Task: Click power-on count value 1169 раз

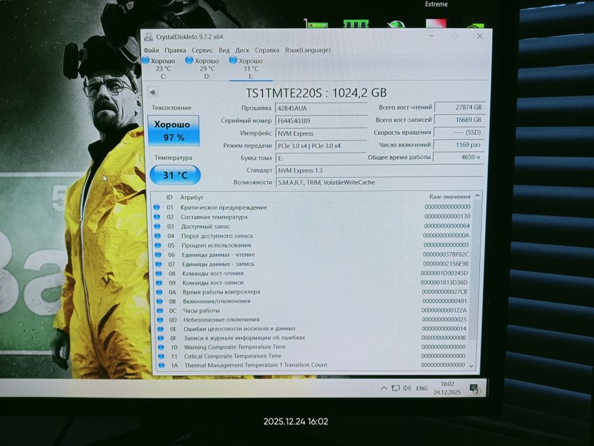Action: coord(458,145)
